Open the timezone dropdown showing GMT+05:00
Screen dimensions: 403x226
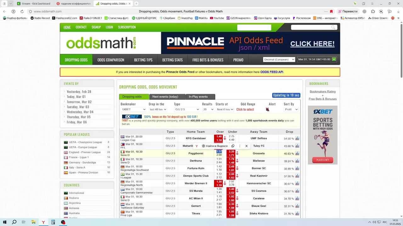tap(317, 60)
